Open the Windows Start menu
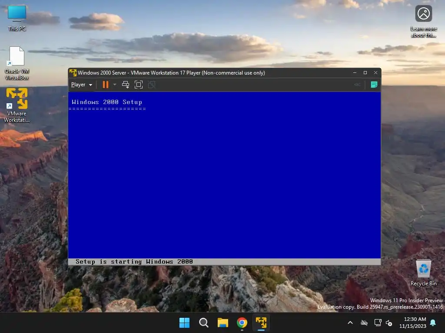Image resolution: width=445 pixels, height=333 pixels. point(184,323)
